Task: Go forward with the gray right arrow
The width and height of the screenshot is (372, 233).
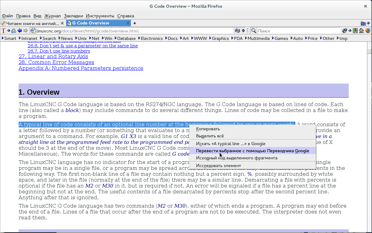Action: [x=26, y=31]
